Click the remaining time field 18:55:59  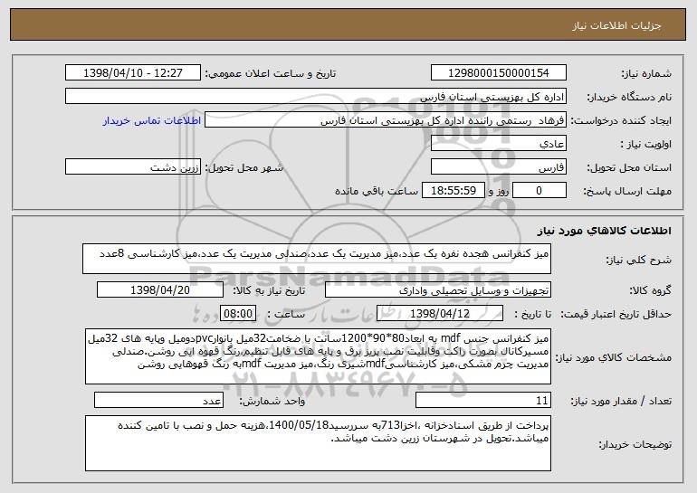click(x=453, y=191)
